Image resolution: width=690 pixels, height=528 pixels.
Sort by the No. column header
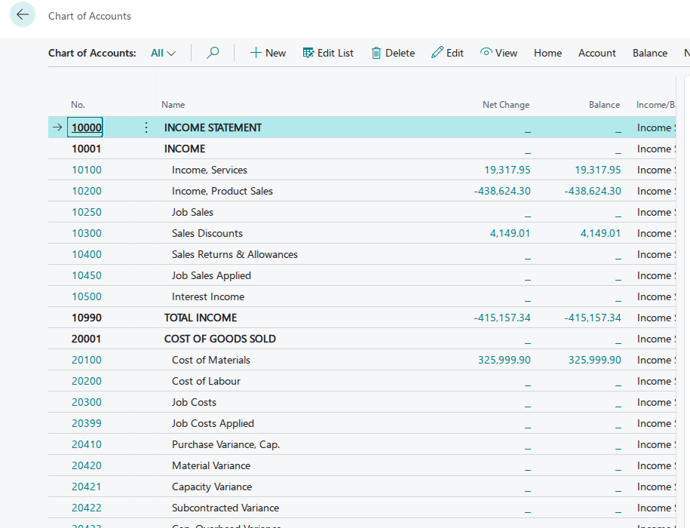click(78, 105)
